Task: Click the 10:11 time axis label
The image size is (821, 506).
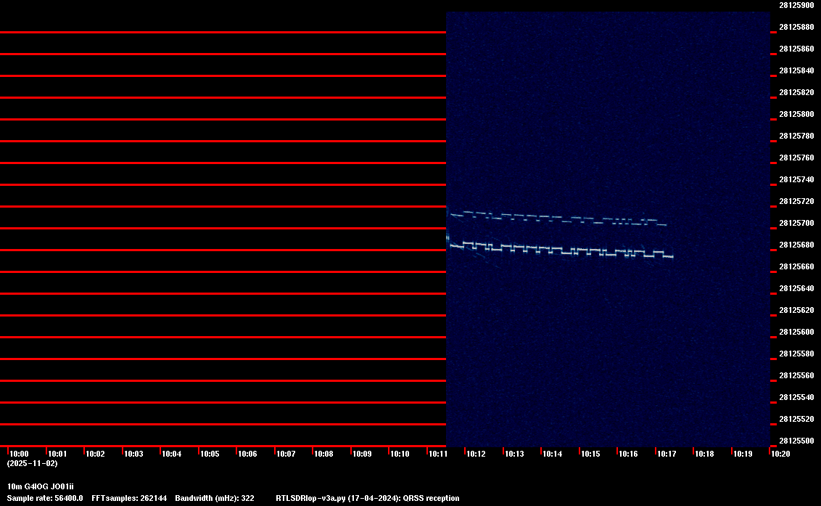Action: [438, 454]
